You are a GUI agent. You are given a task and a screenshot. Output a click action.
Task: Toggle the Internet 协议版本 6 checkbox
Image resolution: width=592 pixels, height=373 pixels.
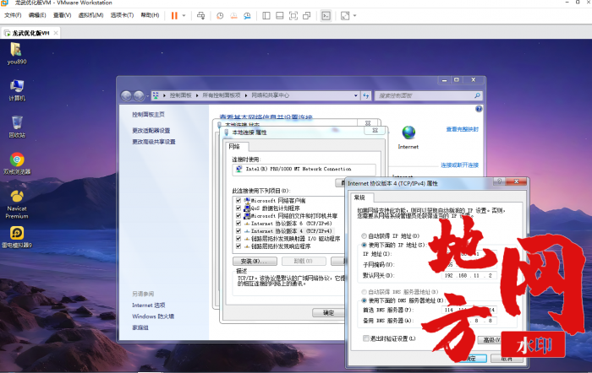[x=238, y=224]
